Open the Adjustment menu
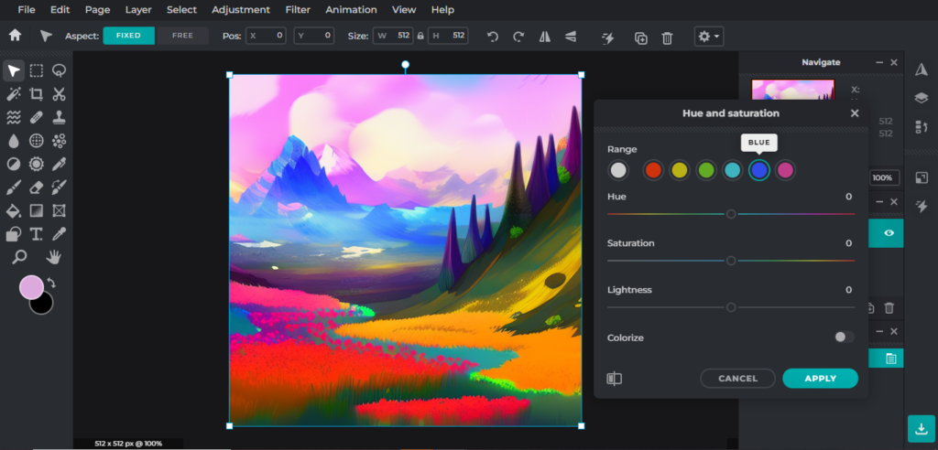The width and height of the screenshot is (938, 450). pos(241,9)
